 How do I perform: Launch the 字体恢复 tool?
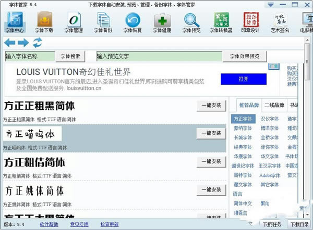tap(133, 22)
